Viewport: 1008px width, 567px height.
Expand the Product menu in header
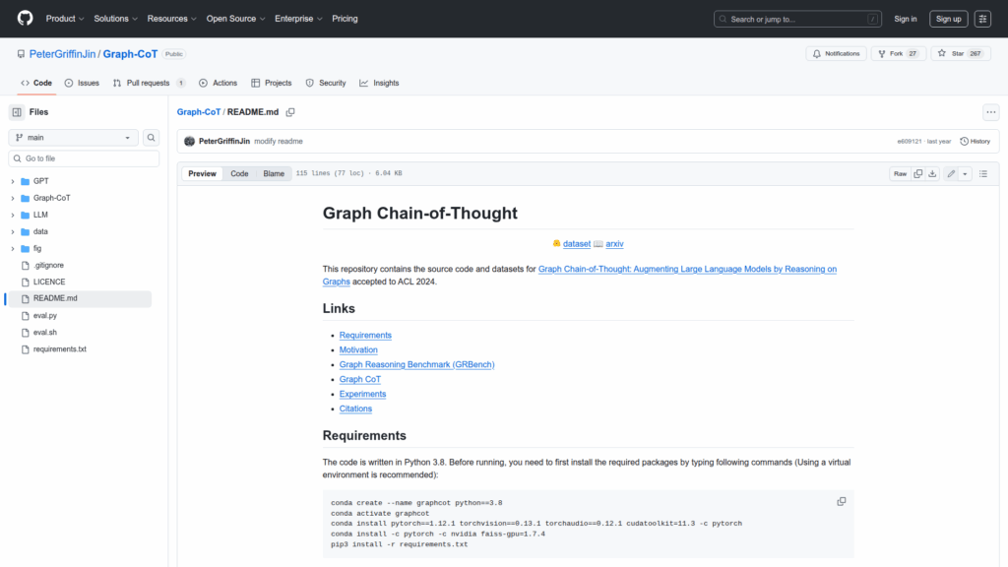coord(65,19)
